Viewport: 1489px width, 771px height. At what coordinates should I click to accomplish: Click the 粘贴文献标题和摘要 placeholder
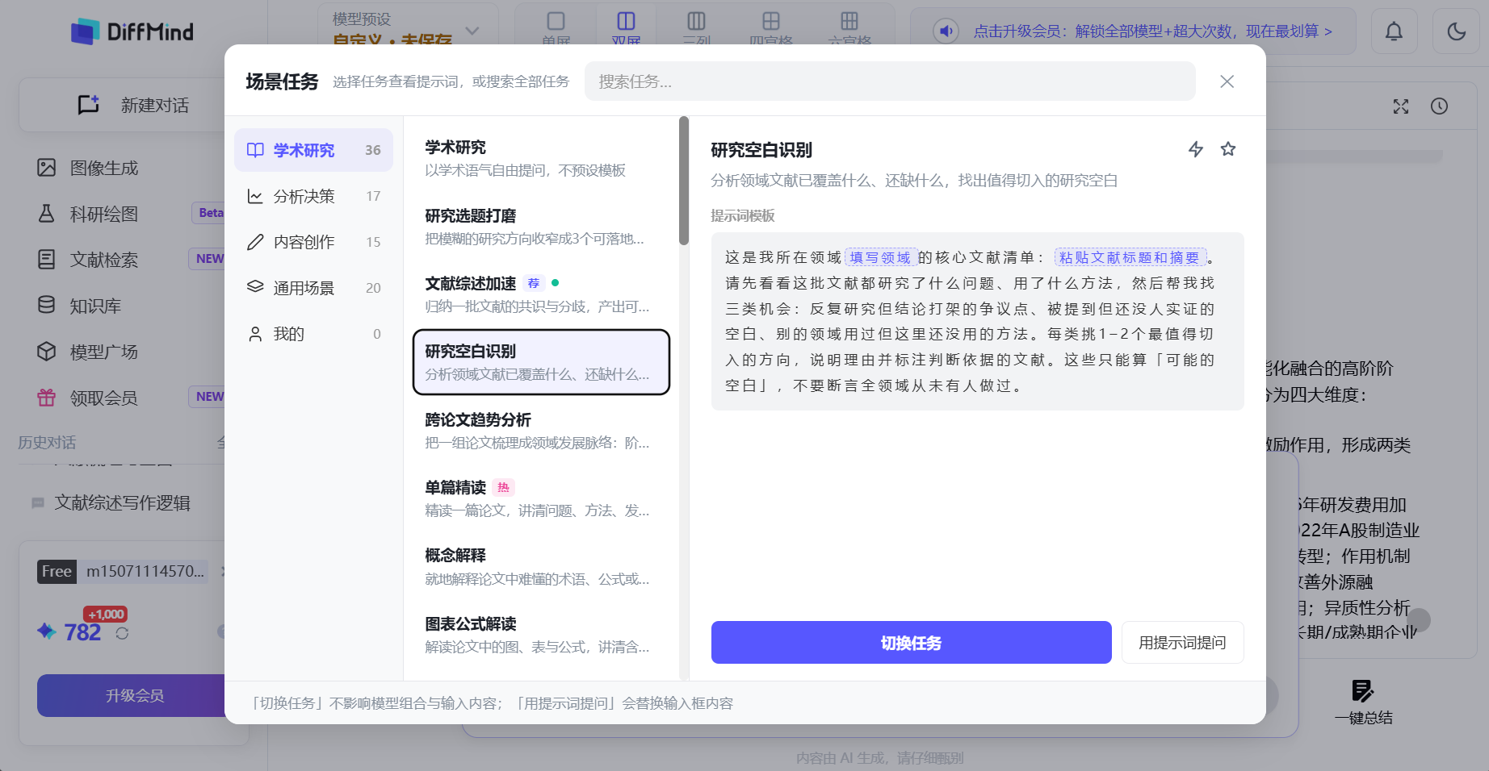pos(1130,257)
